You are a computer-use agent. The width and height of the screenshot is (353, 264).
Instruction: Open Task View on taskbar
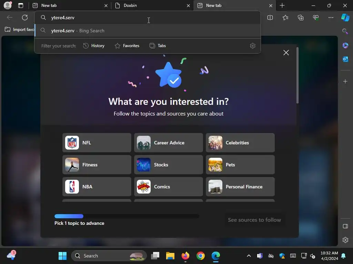tap(155, 256)
